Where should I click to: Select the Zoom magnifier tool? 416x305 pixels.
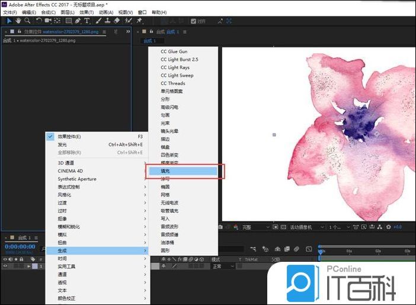click(27, 21)
